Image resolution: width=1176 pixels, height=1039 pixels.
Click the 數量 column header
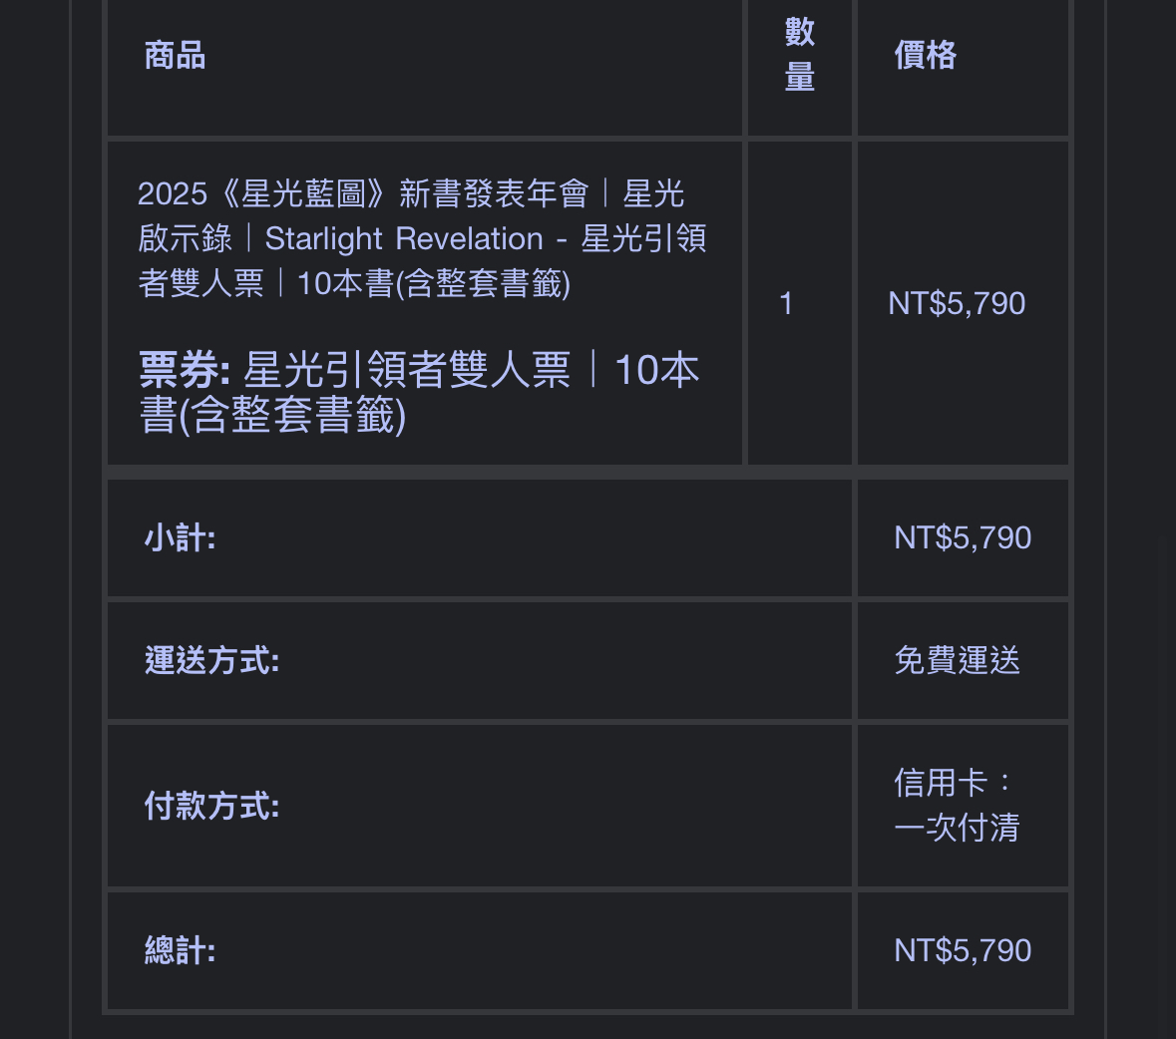pos(800,55)
